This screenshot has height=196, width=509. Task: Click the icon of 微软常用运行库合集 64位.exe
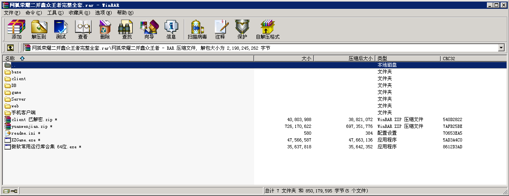pos(8,147)
